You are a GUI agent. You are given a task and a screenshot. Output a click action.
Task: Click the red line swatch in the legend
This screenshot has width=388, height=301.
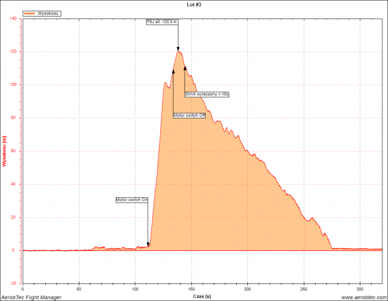click(x=30, y=14)
